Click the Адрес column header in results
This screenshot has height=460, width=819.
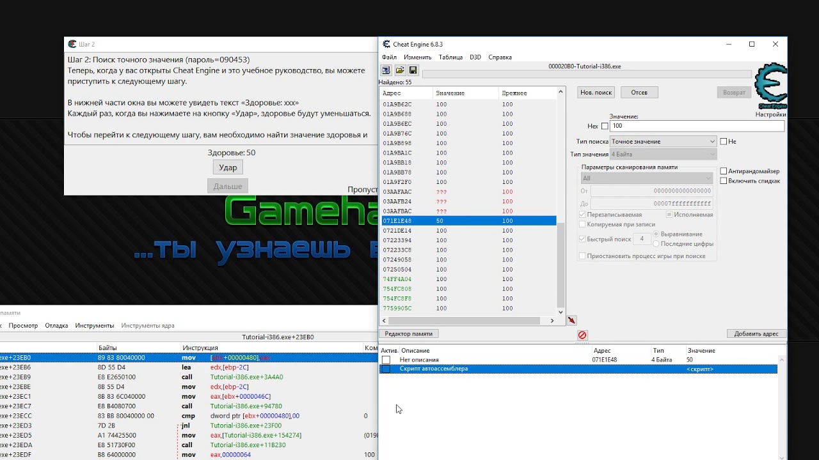407,93
